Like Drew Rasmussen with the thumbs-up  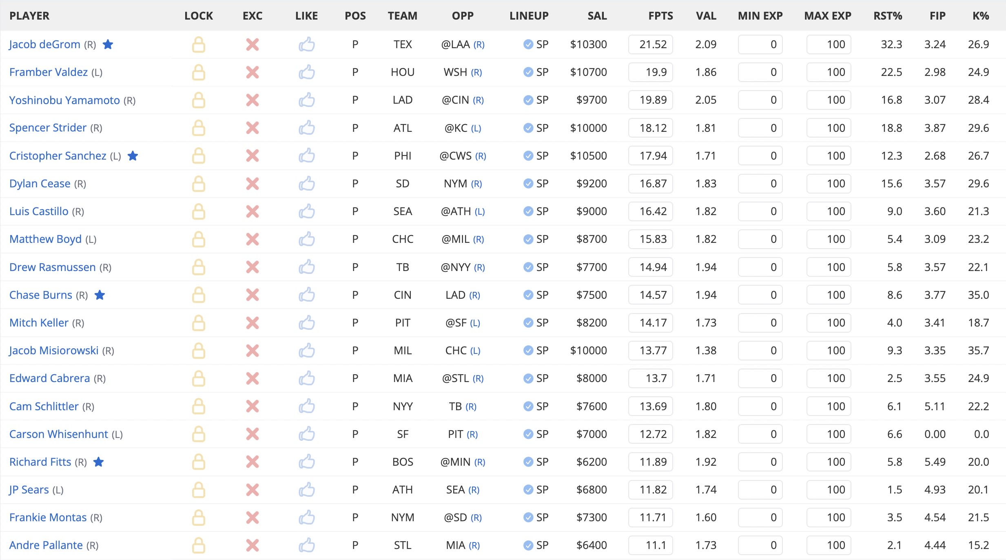(306, 267)
